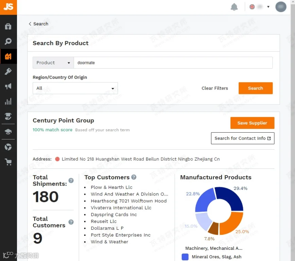Click the Jungle Scout JS logo
The width and height of the screenshot is (295, 261).
pos(8,7)
